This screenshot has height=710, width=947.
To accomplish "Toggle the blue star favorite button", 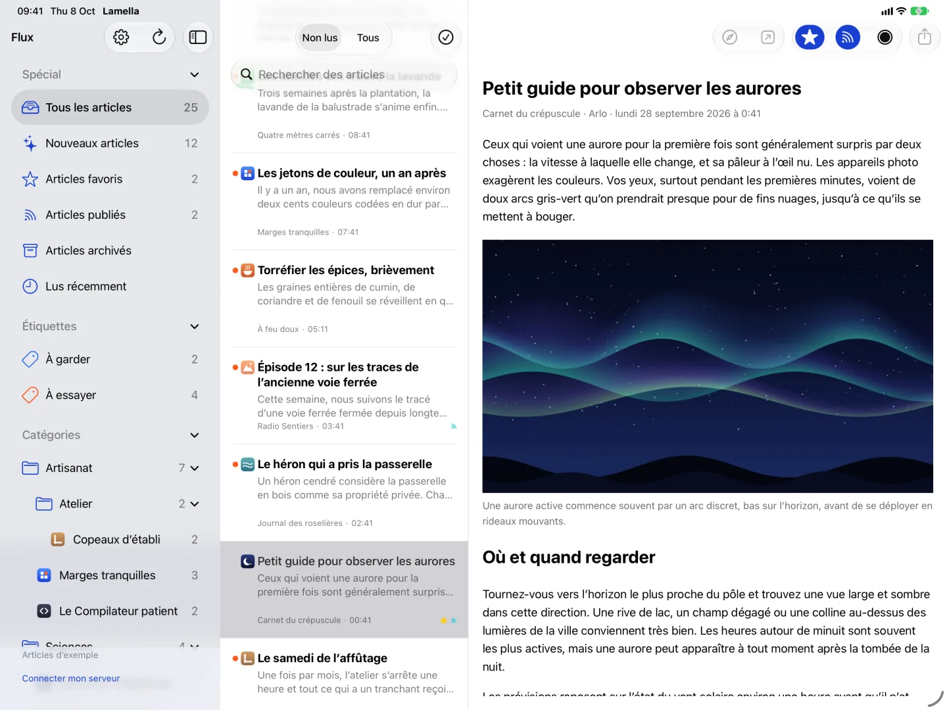I will click(x=810, y=37).
